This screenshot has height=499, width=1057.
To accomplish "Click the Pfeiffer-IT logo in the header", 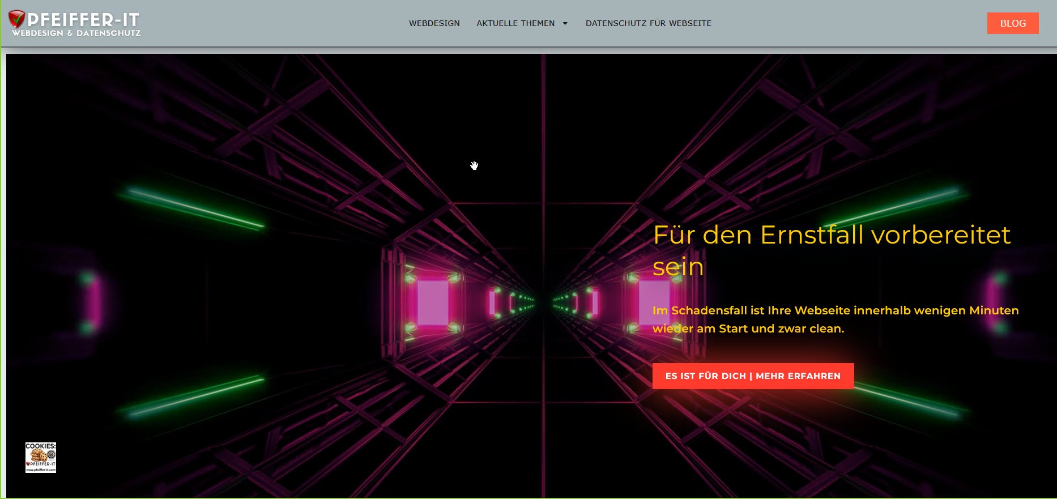I will [74, 24].
